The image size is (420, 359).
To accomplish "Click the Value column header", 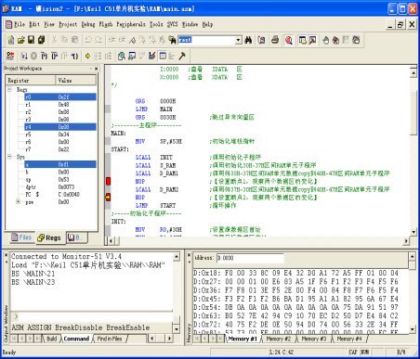I will pyautogui.click(x=76, y=80).
